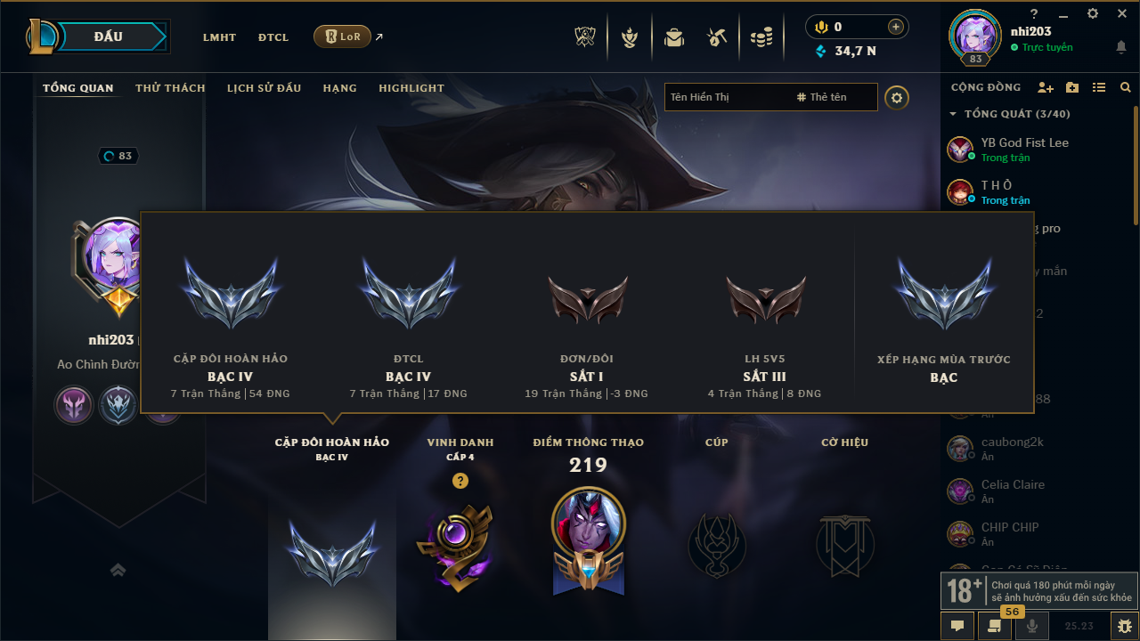The image size is (1140, 641).
Task: Click the Tên Hiển Thị search field
Action: pyautogui.click(x=727, y=97)
